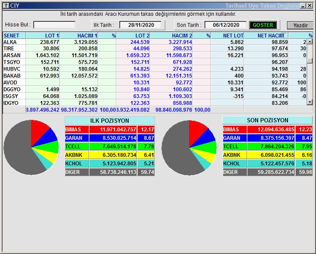The height and width of the screenshot is (254, 316).
Task: Click the table scrollbar down arrow
Action: [x=310, y=102]
